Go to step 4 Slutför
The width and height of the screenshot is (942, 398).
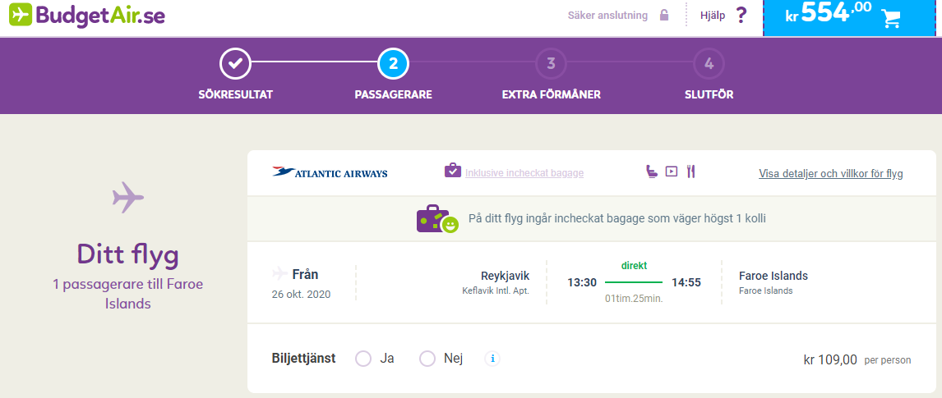click(x=709, y=63)
